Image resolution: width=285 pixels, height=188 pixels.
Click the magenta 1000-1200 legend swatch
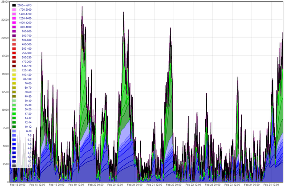[14, 23]
